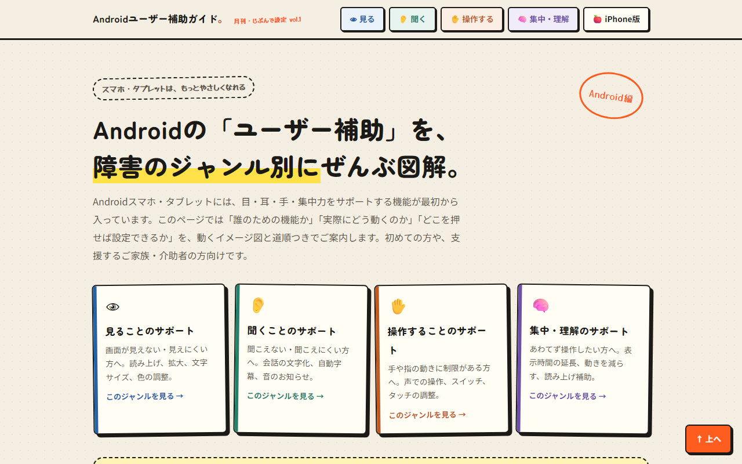Click the 見ることのサポート card heading

150,331
